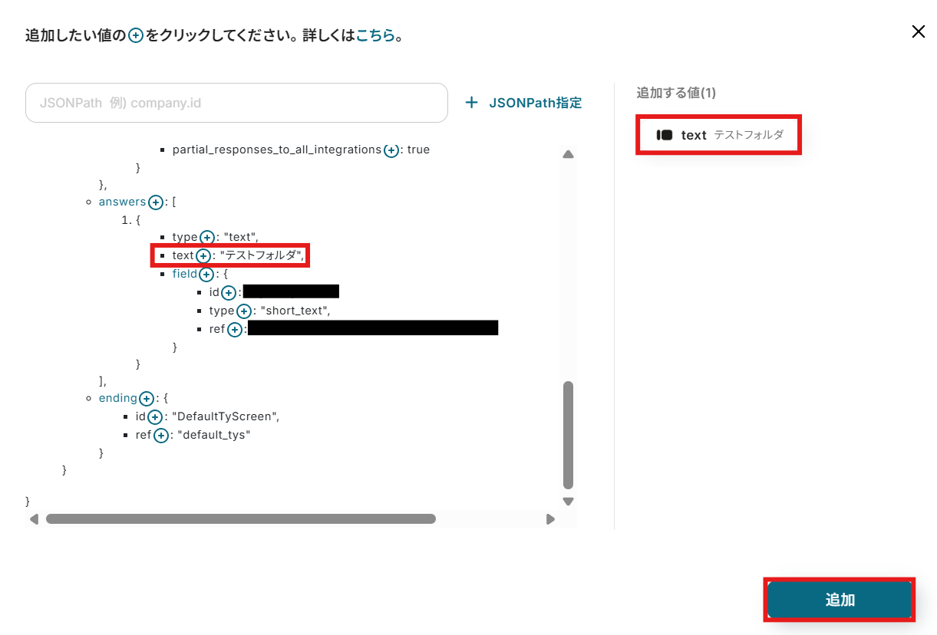Click the horizontal scrollbar left arrow
937x635 pixels.
click(34, 519)
